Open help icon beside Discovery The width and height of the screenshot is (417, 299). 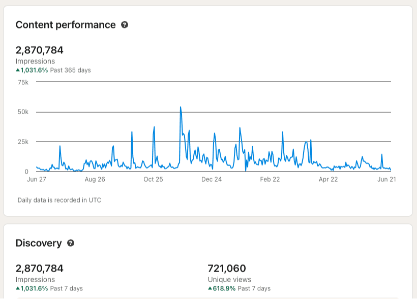71,243
